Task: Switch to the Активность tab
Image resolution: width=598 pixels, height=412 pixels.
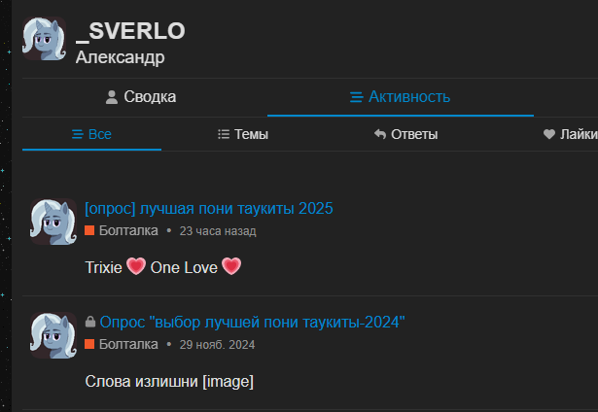Action: [x=400, y=97]
